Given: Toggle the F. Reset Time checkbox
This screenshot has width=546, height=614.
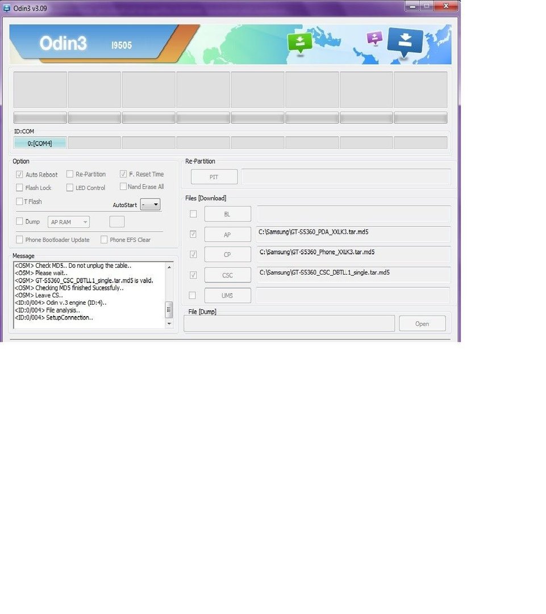Looking at the screenshot, I should click(123, 174).
